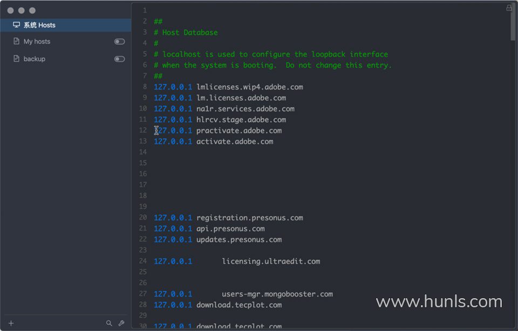518x331 pixels.
Task: Turn on the backup toggle switch
Action: pyautogui.click(x=119, y=59)
